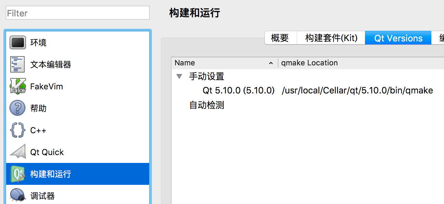Select the 文本编辑器 category icon

(18, 65)
